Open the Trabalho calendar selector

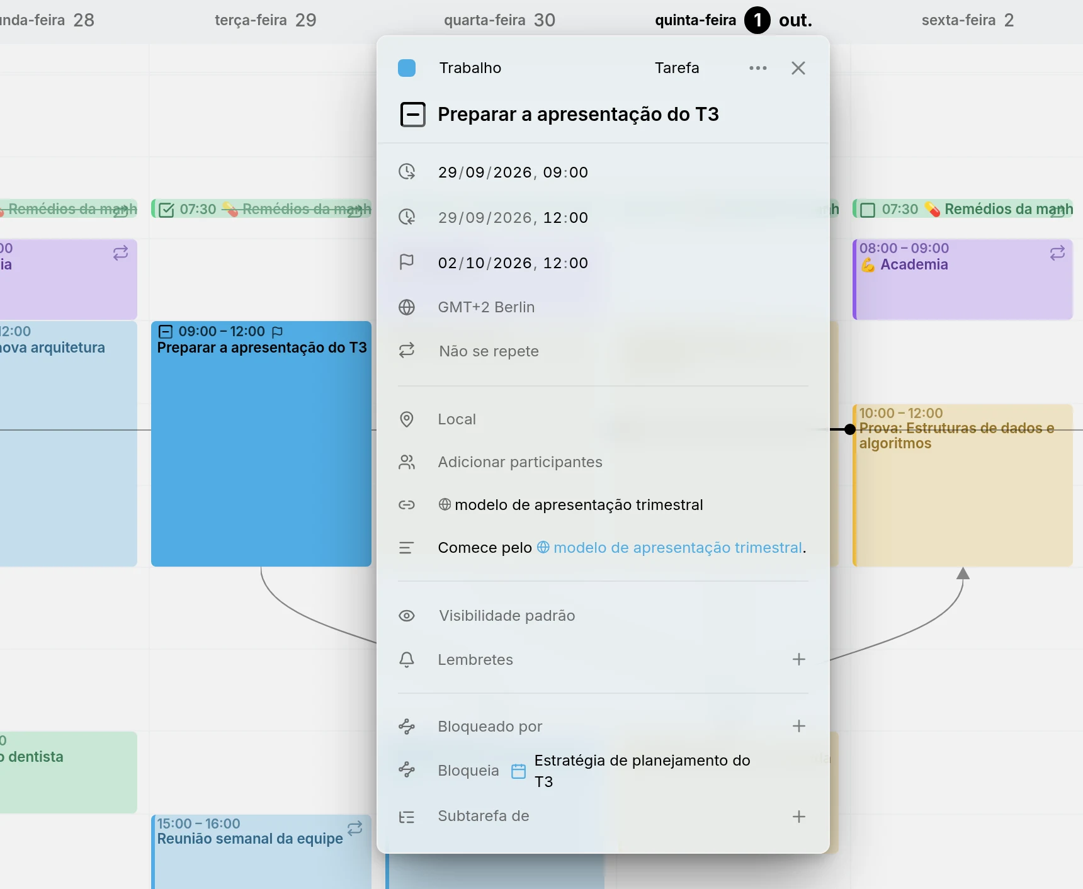click(470, 68)
